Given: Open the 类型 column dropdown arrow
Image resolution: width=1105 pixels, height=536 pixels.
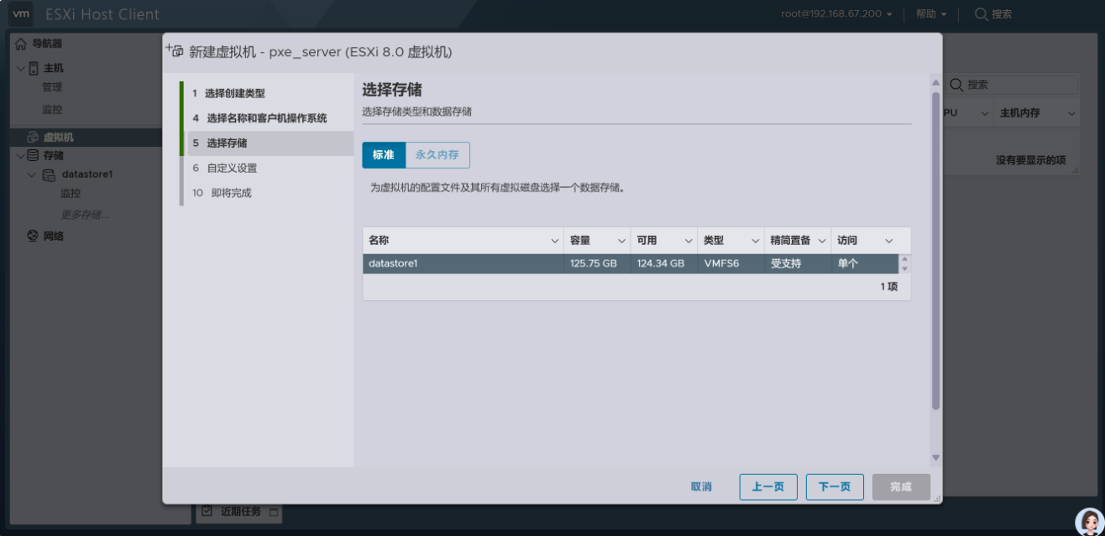Looking at the screenshot, I should [x=756, y=241].
